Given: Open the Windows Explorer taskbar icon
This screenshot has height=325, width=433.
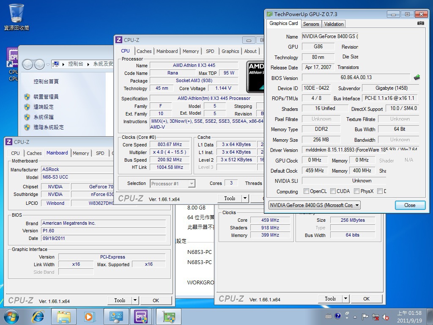Looking at the screenshot, I should click(x=64, y=317).
